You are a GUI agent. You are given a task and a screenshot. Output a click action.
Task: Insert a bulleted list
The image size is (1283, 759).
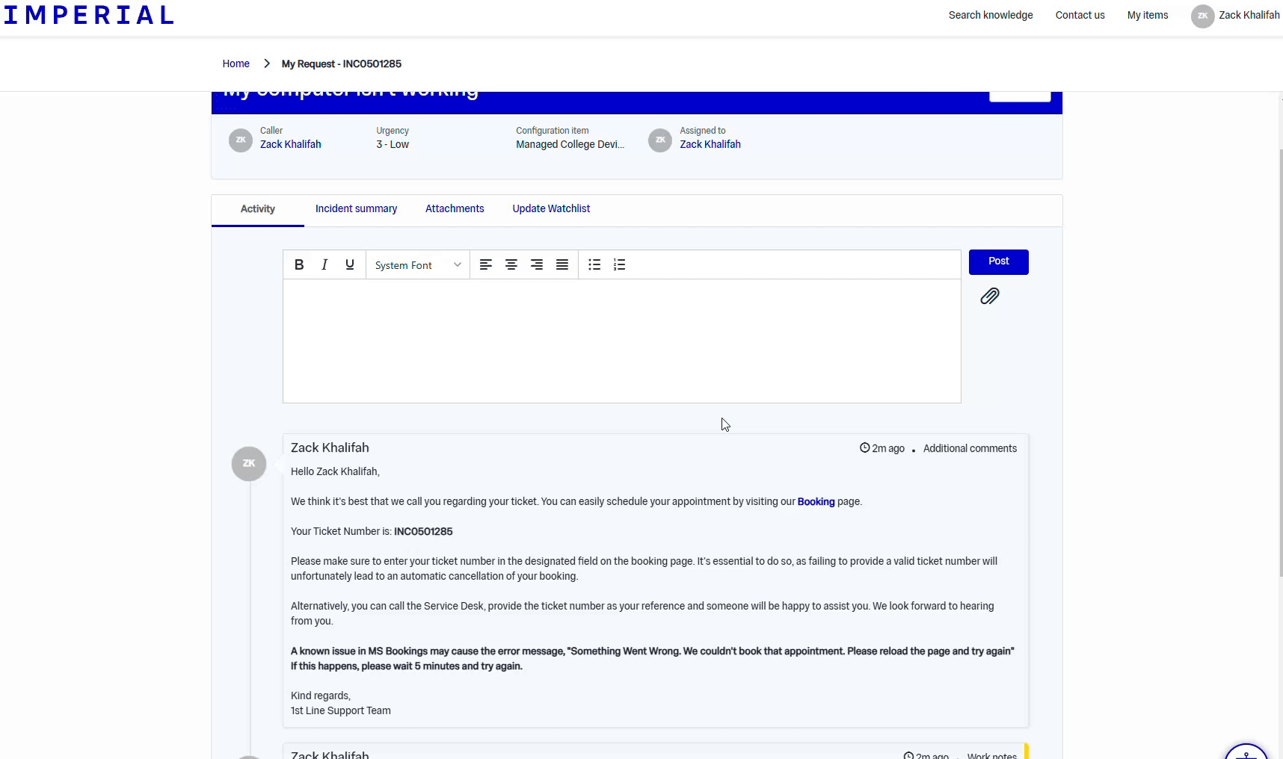tap(594, 264)
